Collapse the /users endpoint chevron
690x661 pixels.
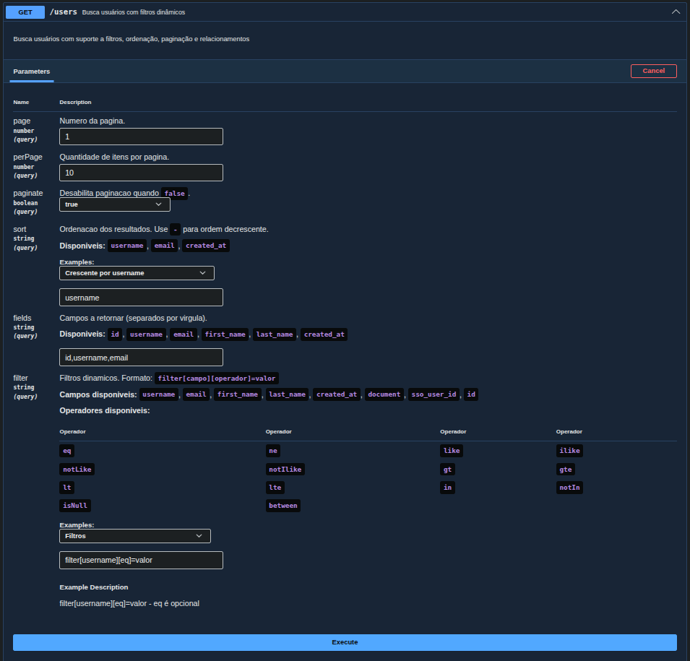coord(676,12)
